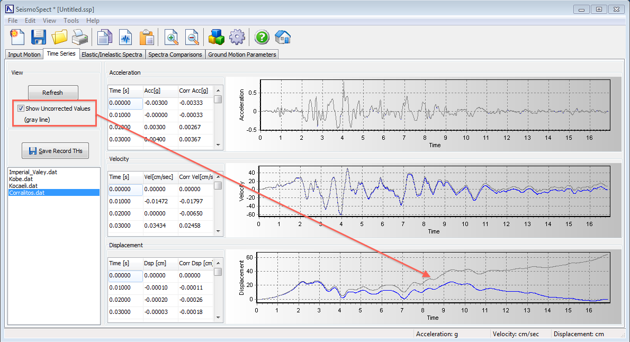The height and width of the screenshot is (342, 630).
Task: Open the Tools menu
Action: click(71, 21)
